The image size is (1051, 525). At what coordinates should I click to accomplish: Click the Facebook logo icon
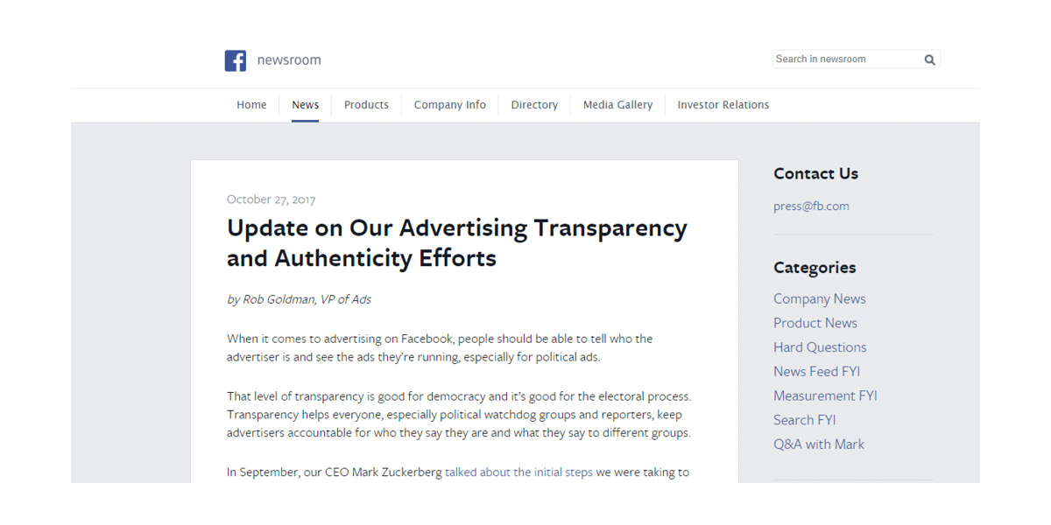pos(235,60)
